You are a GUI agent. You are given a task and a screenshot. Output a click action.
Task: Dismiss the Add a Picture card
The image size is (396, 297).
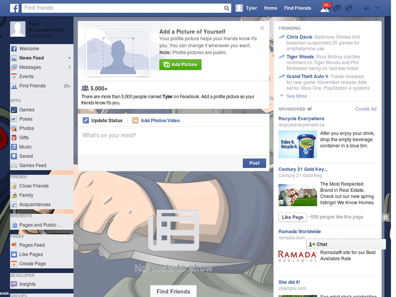(x=262, y=28)
